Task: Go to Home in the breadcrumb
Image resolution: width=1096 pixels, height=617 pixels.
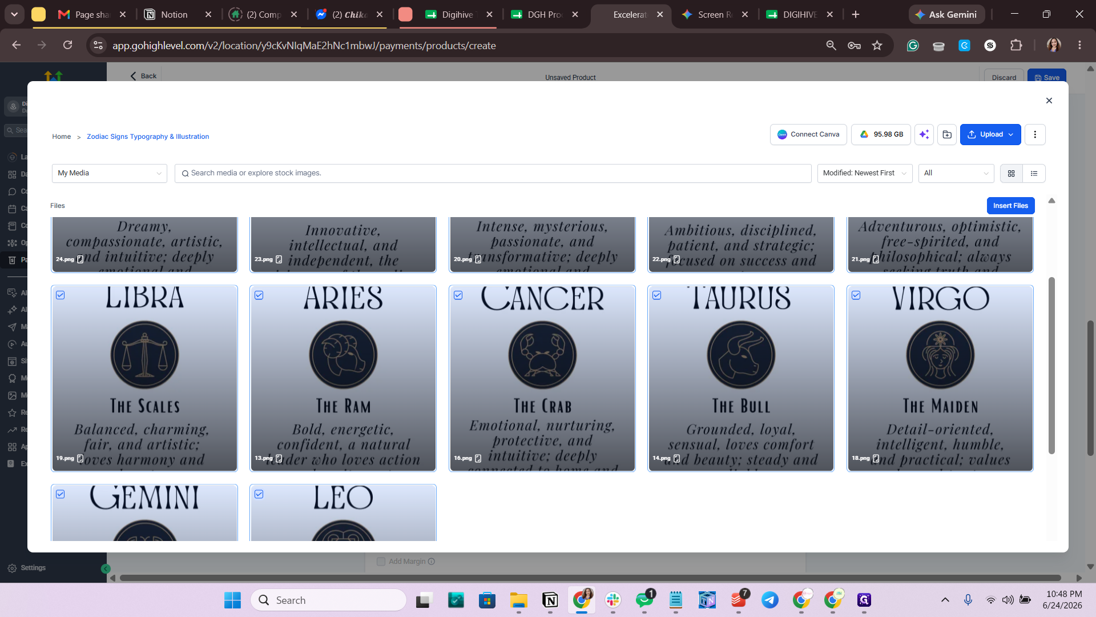Action: click(x=62, y=137)
